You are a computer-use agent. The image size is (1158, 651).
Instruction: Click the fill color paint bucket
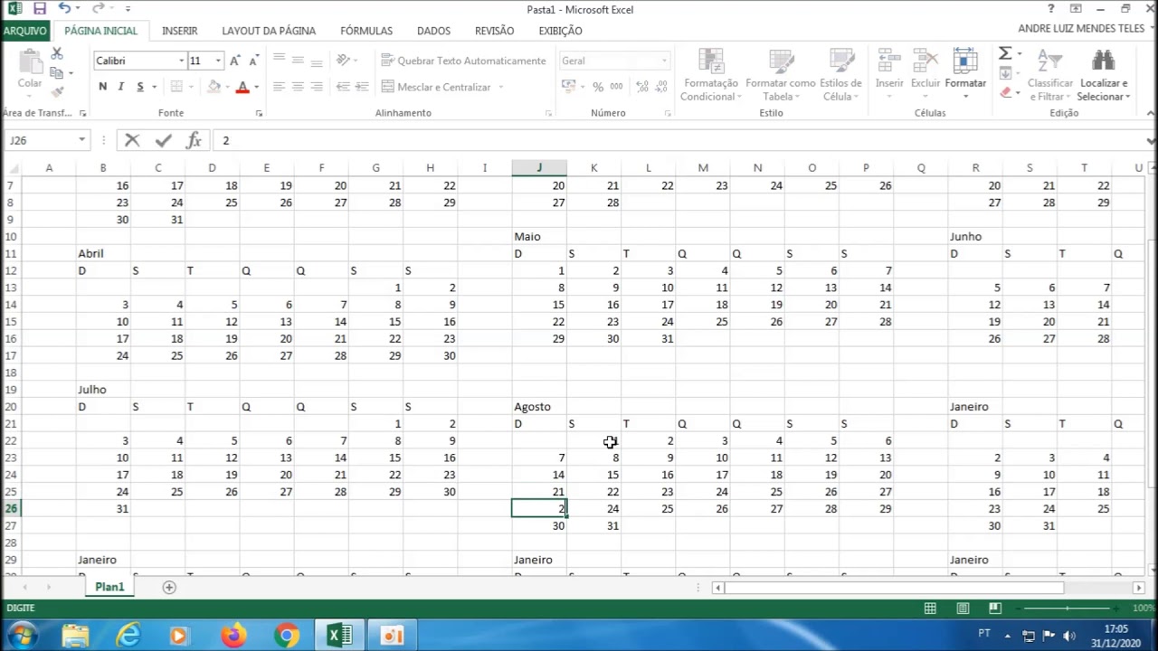coord(214,87)
